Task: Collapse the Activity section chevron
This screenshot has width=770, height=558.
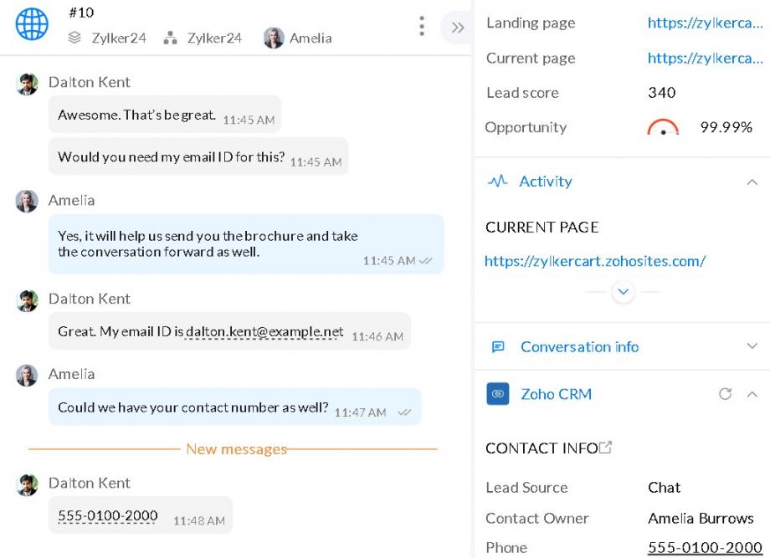Action: click(x=752, y=182)
